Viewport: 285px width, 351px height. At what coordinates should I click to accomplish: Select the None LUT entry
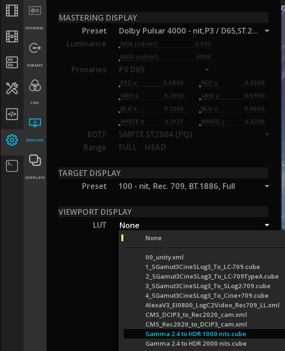(x=153, y=238)
